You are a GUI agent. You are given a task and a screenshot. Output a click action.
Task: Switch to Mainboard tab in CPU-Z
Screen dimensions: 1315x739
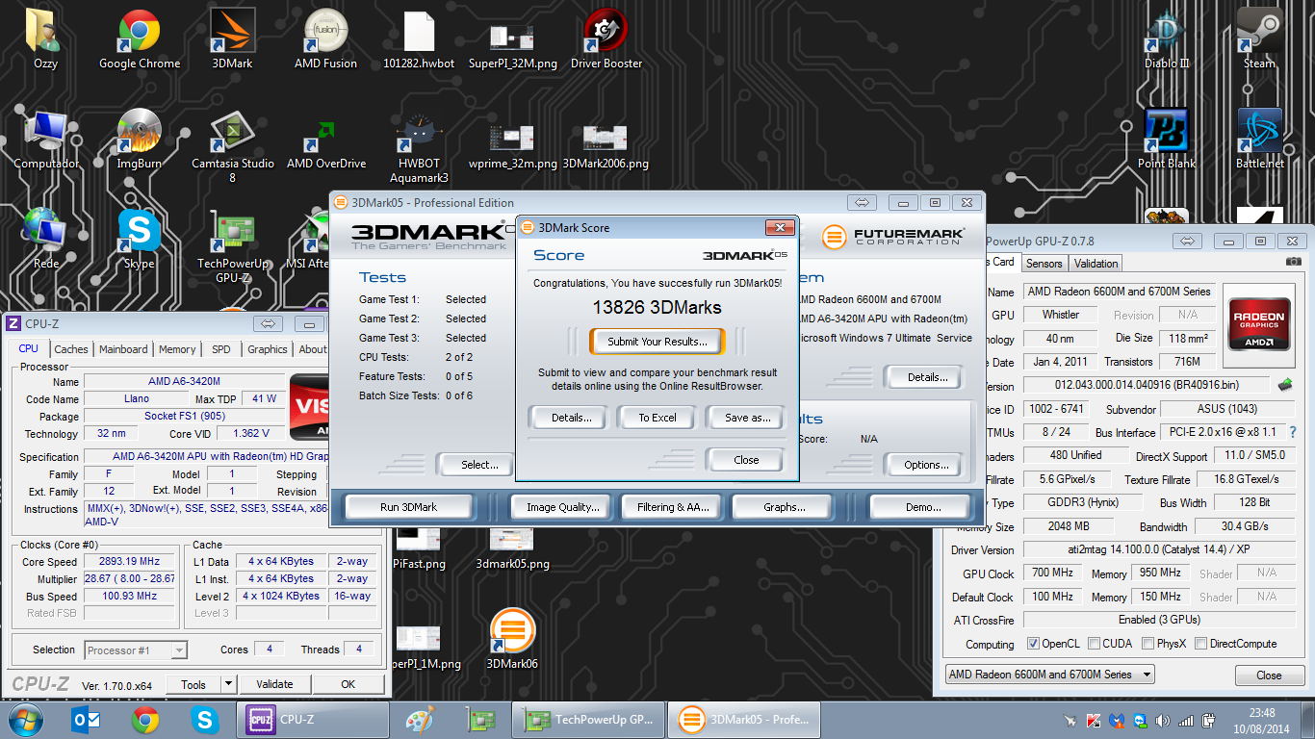point(123,349)
